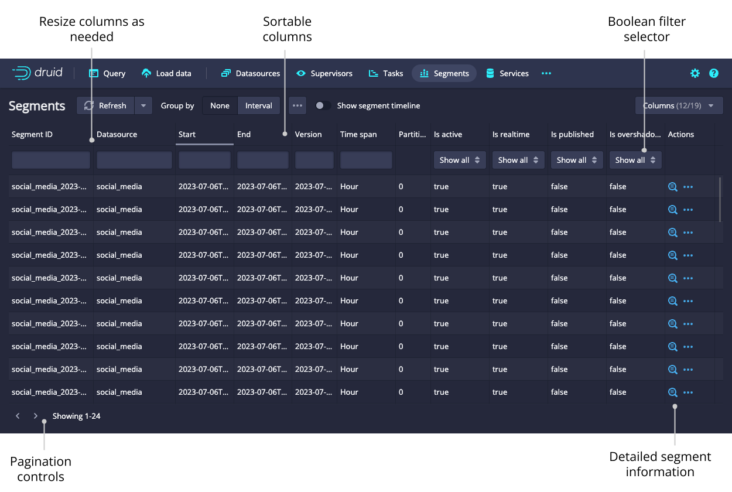The width and height of the screenshot is (732, 492).
Task: Select Interval in Group by
Action: tap(258, 105)
